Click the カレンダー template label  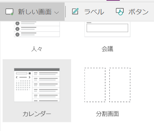click(37, 114)
